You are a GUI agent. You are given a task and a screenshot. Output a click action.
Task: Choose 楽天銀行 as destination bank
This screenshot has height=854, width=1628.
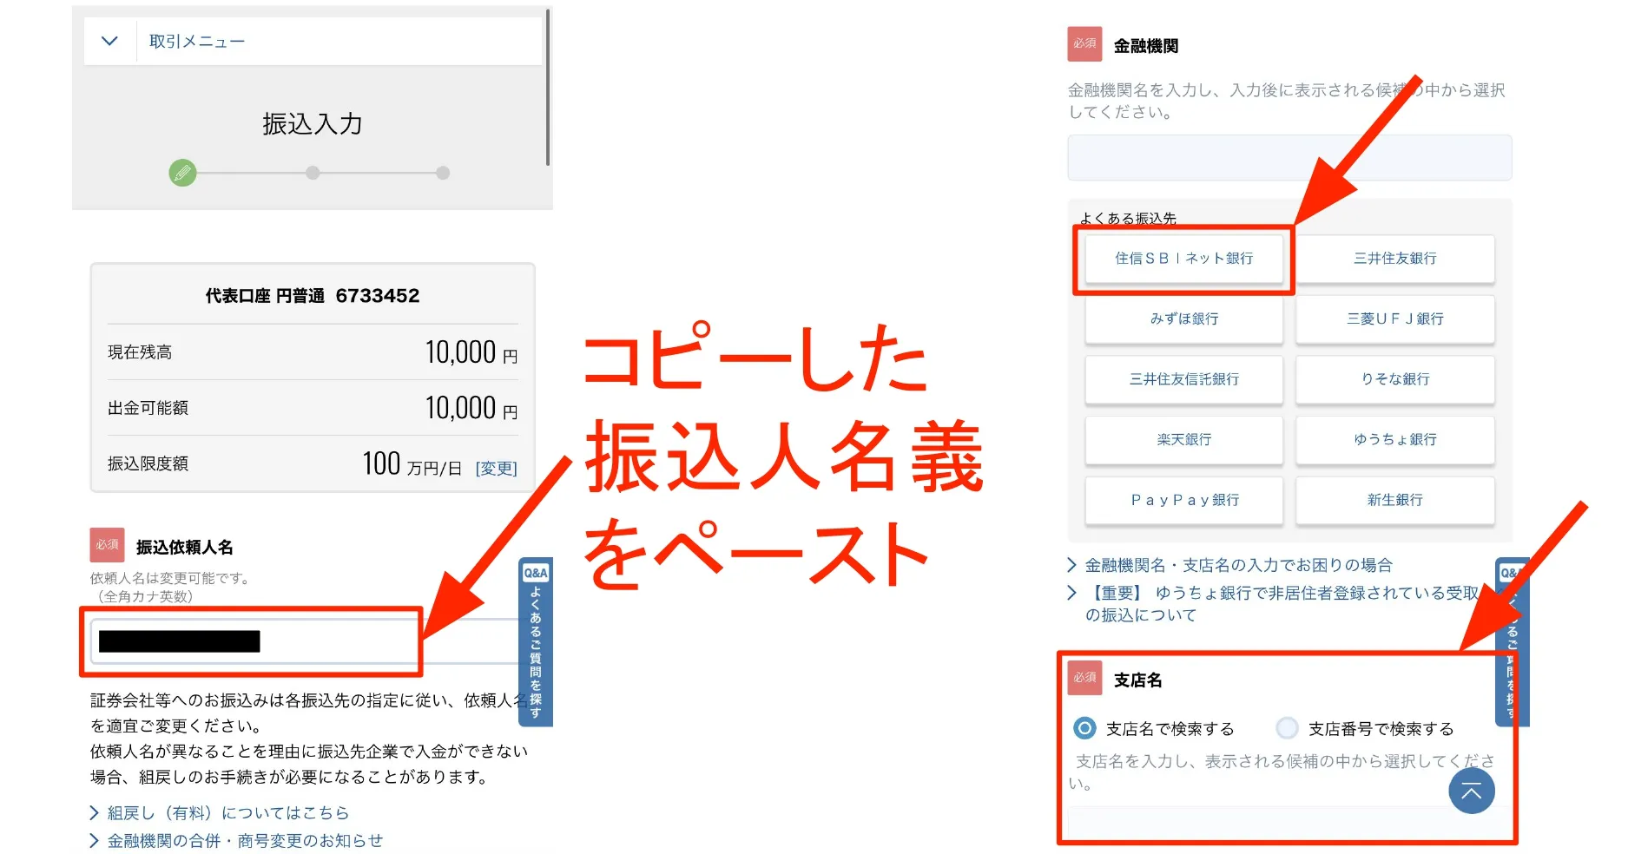pyautogui.click(x=1183, y=440)
